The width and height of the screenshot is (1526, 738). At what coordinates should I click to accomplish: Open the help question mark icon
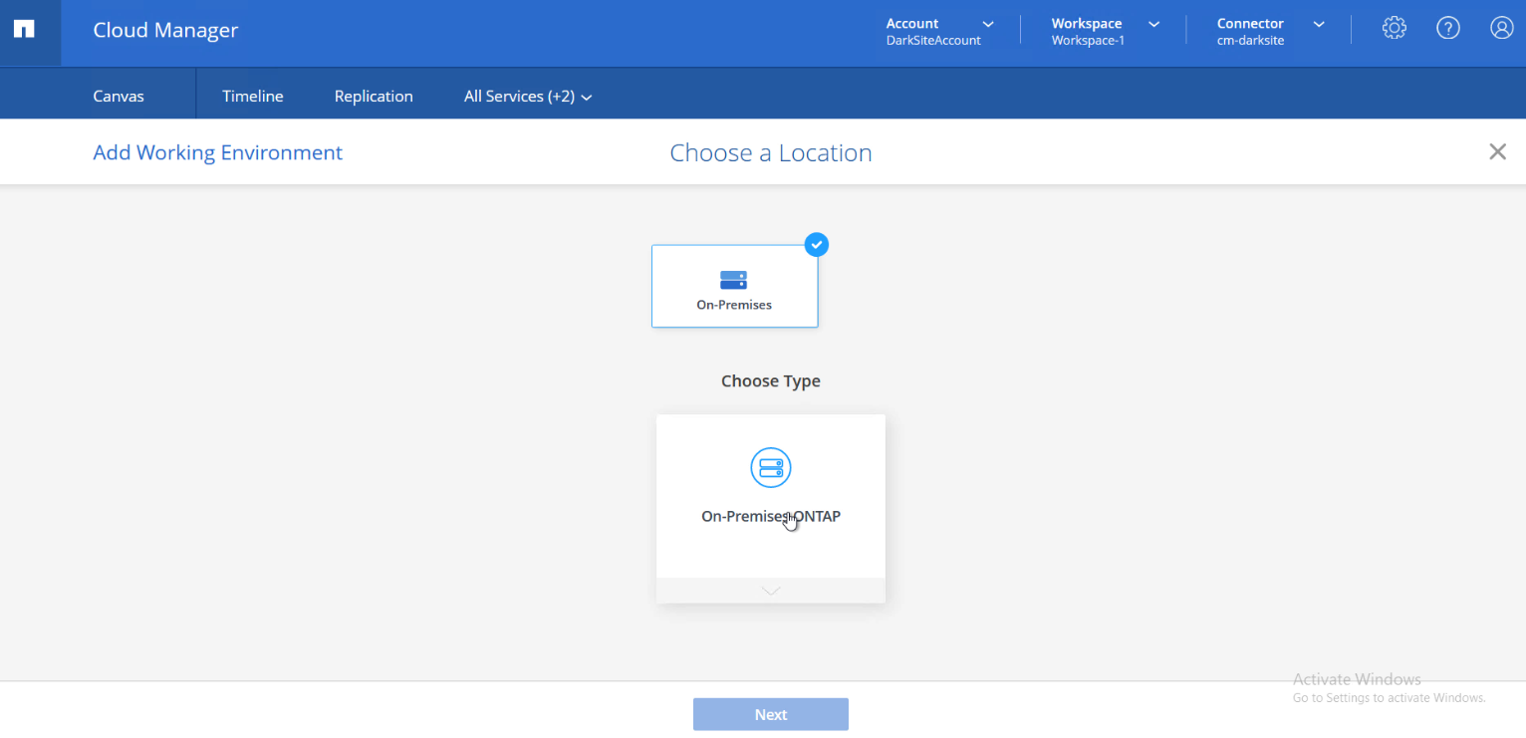coord(1448,29)
